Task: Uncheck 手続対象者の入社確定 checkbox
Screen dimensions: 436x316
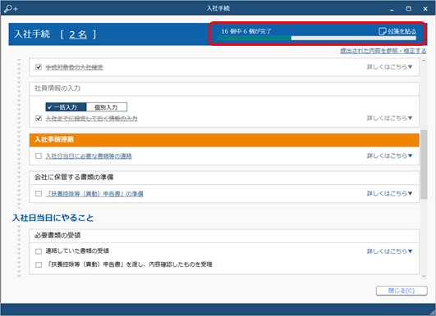Action: click(x=39, y=67)
